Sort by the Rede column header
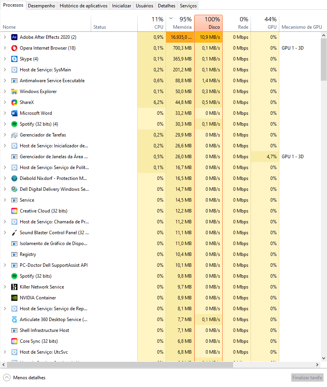Viewport: 327px width, 387px height. click(237, 23)
